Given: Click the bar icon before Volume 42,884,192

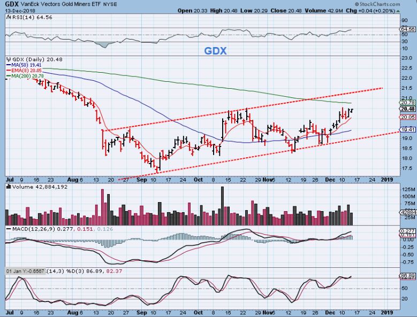Looking at the screenshot, I should 9,187.
